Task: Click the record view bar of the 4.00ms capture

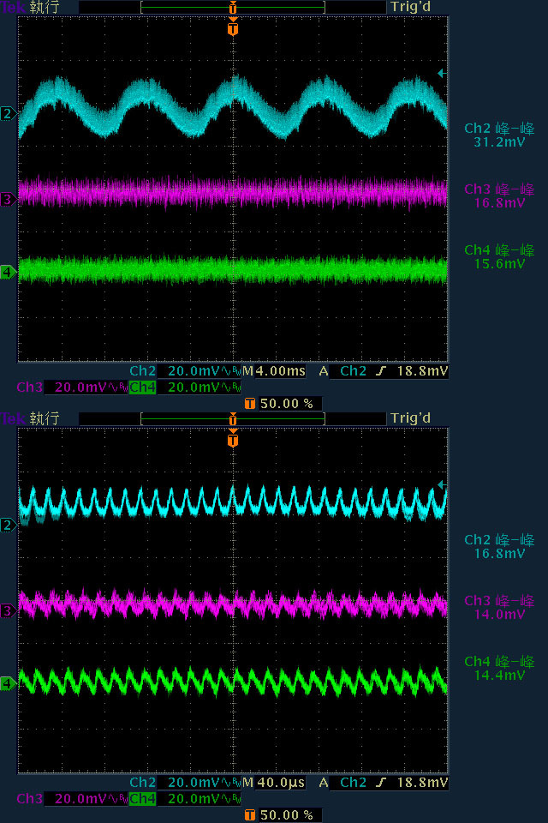Action: [x=233, y=8]
